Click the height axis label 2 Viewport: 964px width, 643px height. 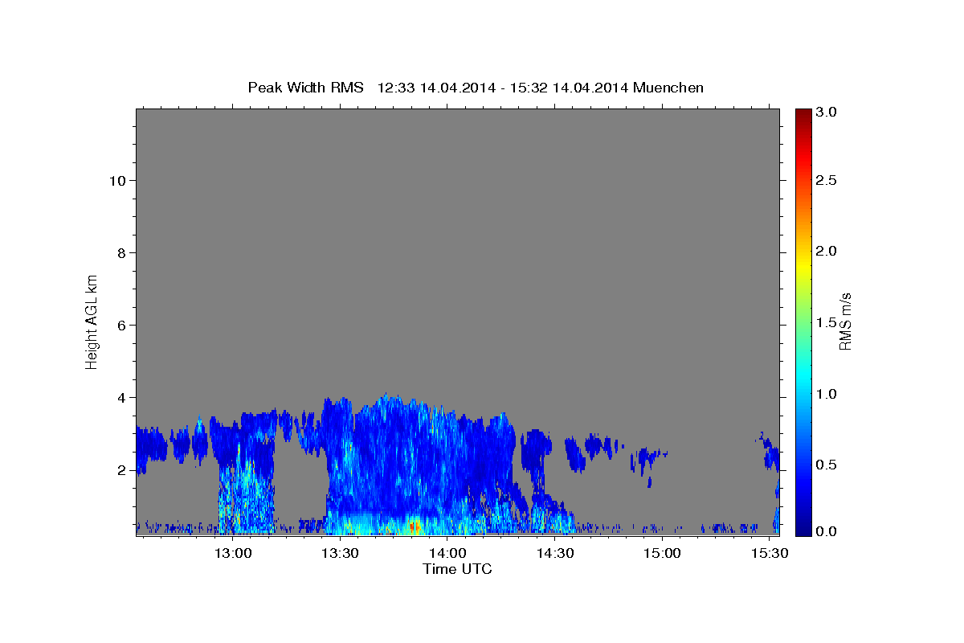[121, 470]
